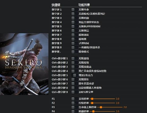This screenshot has width=147, height=113.
Task: Click the Sekiro cover art image
Action: click(24, 64)
